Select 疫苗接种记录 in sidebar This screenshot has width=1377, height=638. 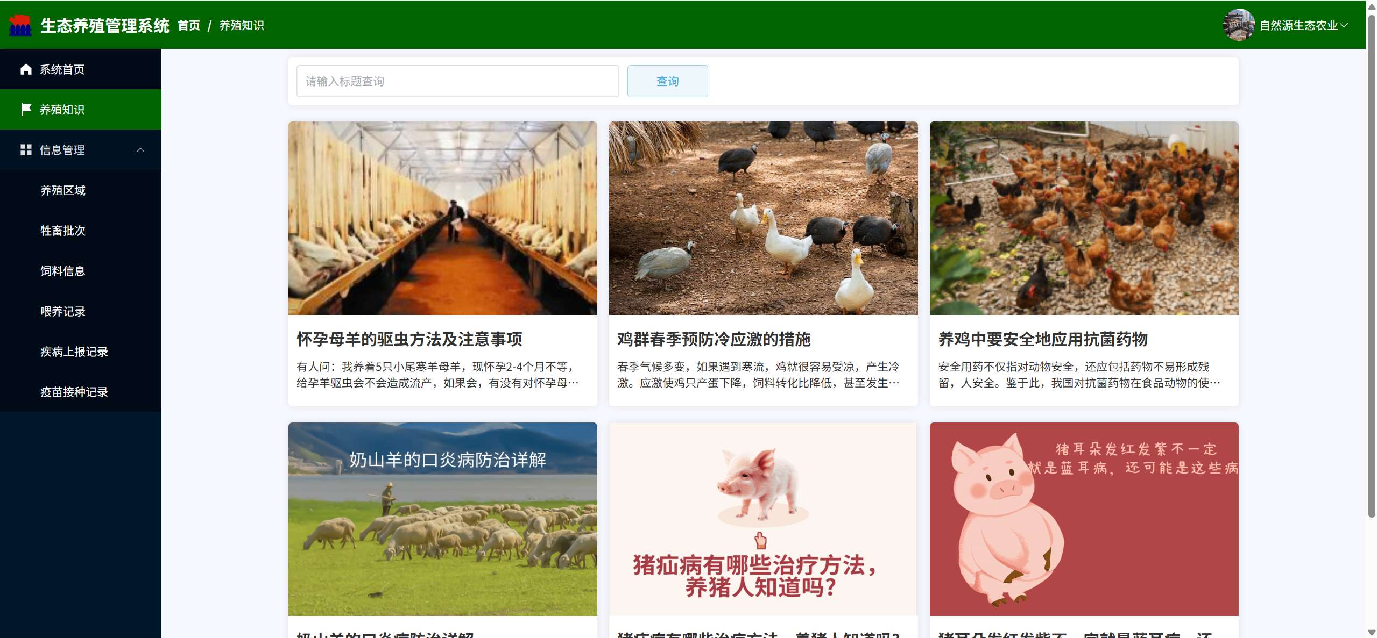coord(74,392)
